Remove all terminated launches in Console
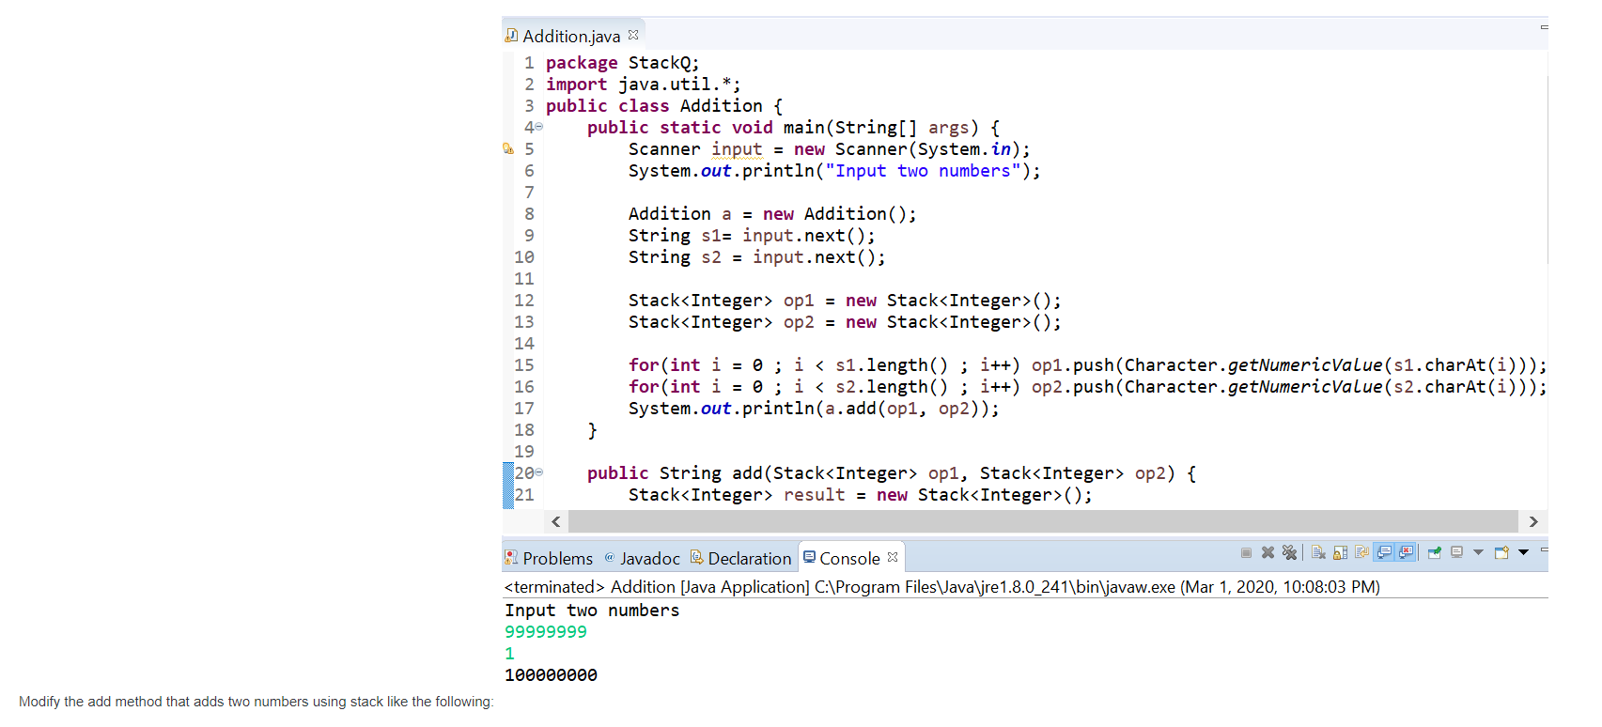The image size is (1602, 727). point(1289,552)
